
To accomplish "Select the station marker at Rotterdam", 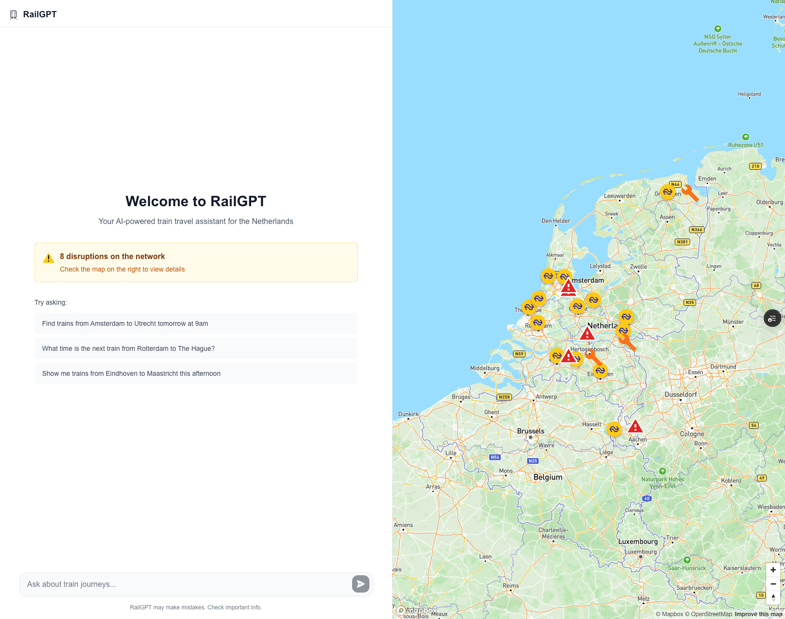I will [x=538, y=322].
